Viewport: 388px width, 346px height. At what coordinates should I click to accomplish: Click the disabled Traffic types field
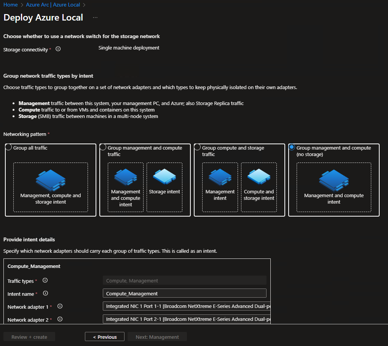click(x=185, y=281)
